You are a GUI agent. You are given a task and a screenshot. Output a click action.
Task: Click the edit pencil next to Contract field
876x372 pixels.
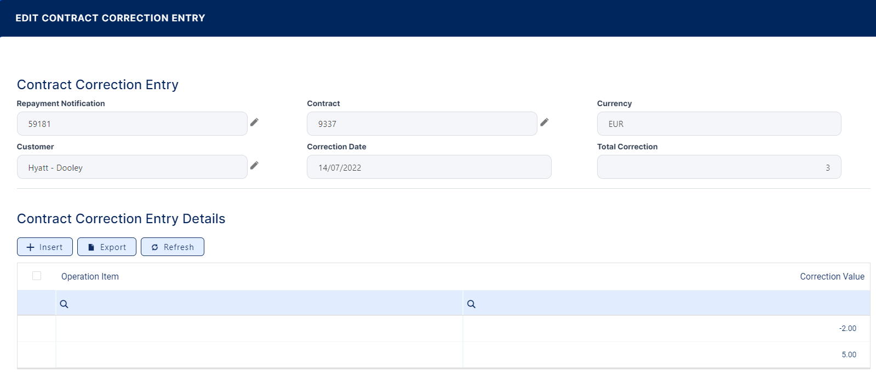[544, 123]
